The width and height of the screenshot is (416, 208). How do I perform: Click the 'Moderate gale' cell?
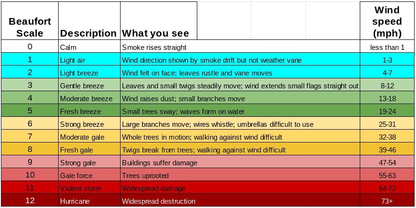(x=89, y=137)
